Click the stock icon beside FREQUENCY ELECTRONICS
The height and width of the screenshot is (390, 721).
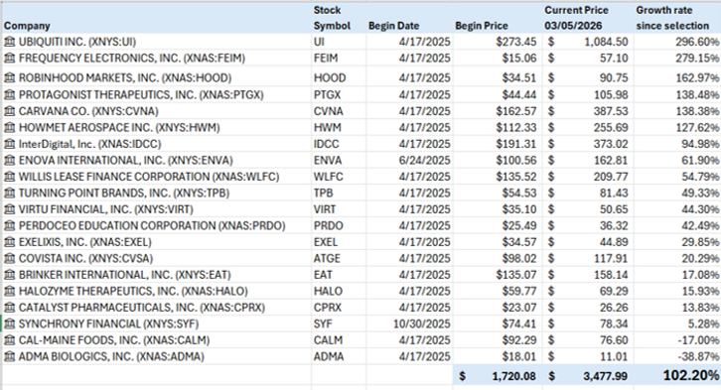[9, 59]
